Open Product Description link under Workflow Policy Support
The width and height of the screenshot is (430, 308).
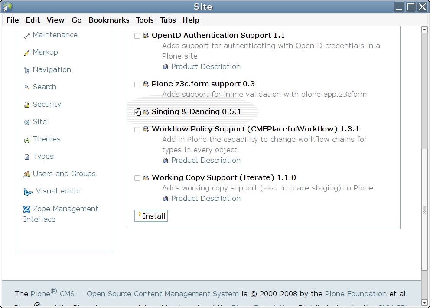(x=206, y=161)
